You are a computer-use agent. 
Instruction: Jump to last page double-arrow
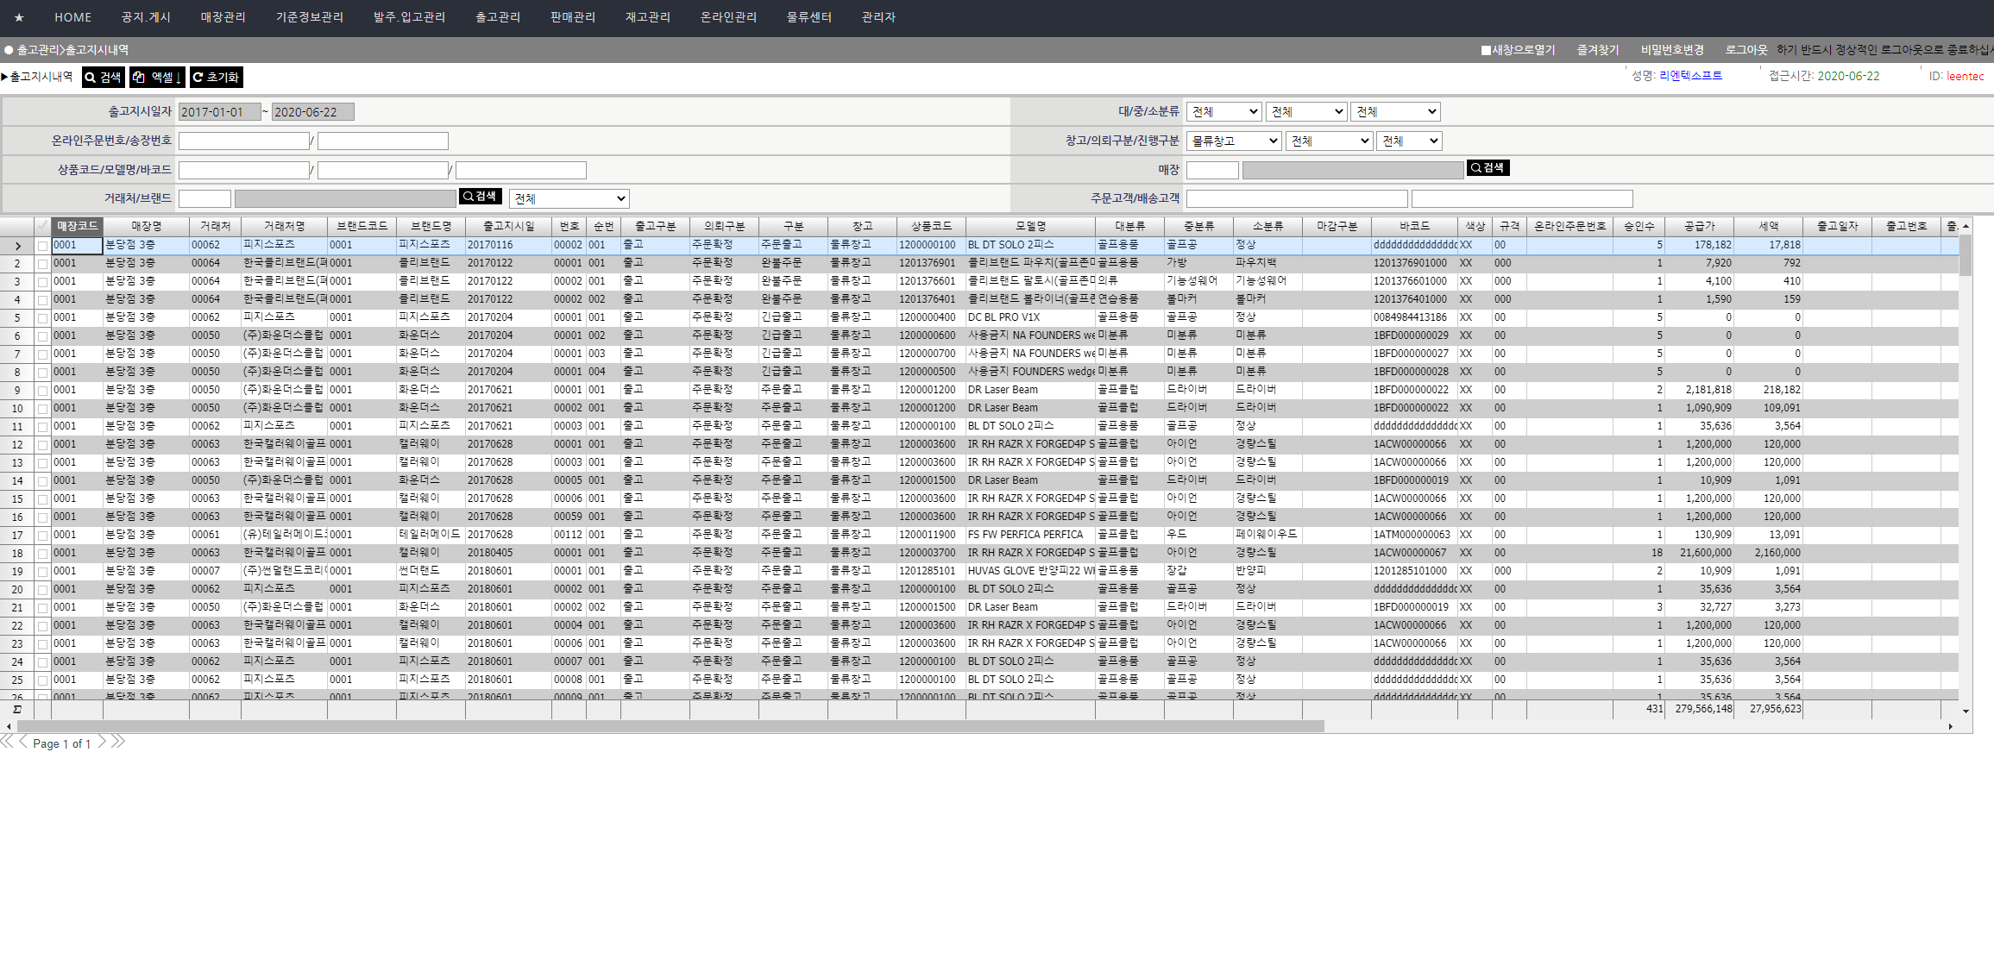118,742
